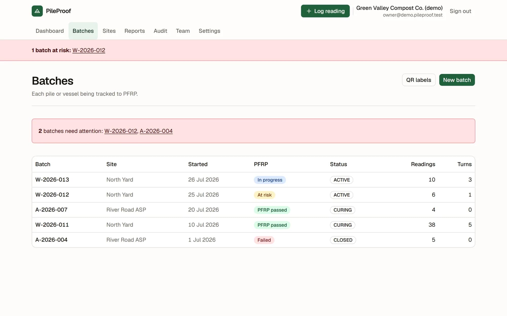Viewport: 507px width, 316px height.
Task: Click the PFRP column header
Action: (x=261, y=164)
